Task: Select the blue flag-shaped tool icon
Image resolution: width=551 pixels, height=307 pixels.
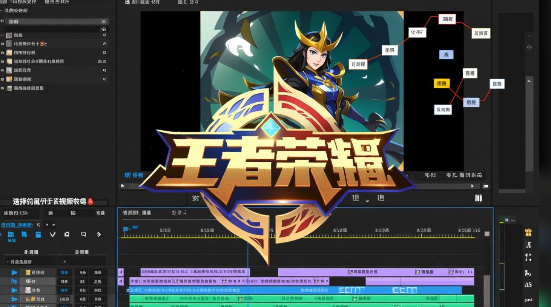Action: pos(24,235)
